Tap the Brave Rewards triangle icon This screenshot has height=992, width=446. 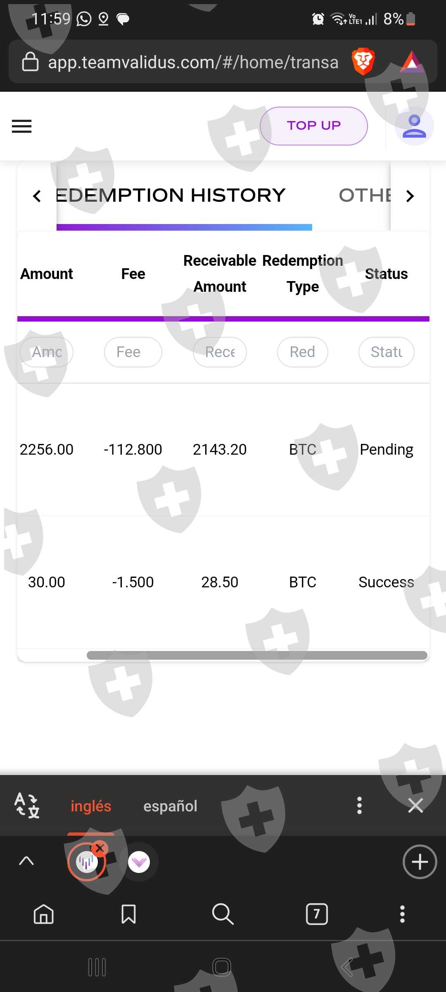tap(411, 62)
